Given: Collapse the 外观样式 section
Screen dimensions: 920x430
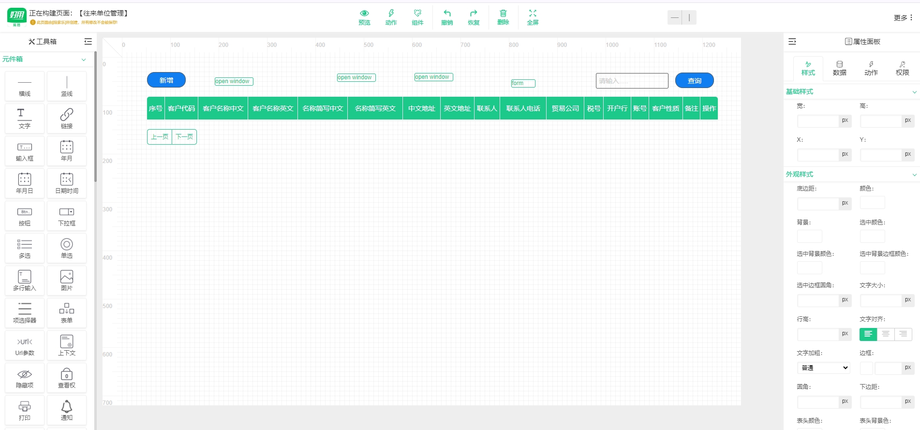Looking at the screenshot, I should [914, 175].
